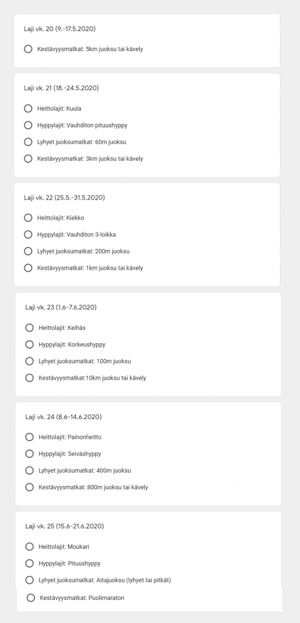
Task: Pick Lyhyet juoksumatkat: 400m juoksu
Action: point(29,470)
